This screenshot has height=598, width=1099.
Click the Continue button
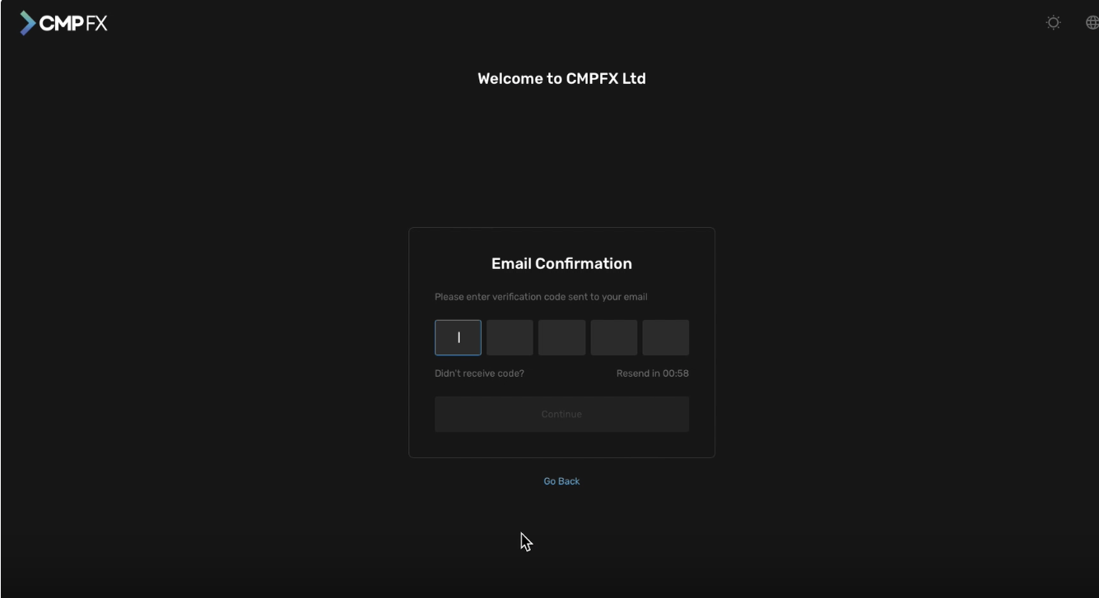pyautogui.click(x=561, y=414)
